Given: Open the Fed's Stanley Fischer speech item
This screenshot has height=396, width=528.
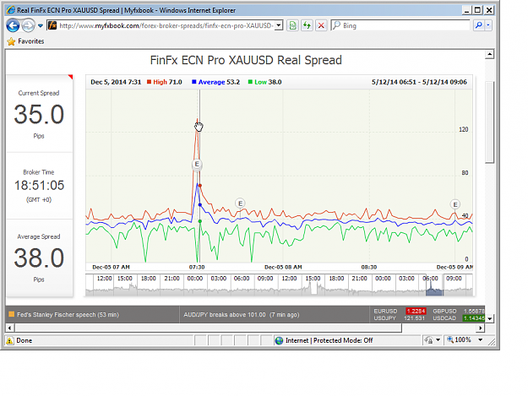Looking at the screenshot, I should [68, 315].
